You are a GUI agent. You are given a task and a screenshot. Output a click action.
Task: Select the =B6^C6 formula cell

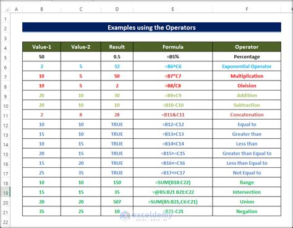coord(172,66)
